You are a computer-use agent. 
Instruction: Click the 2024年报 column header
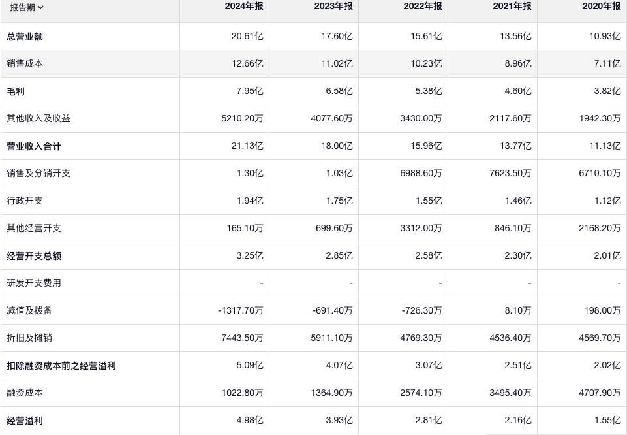[243, 7]
